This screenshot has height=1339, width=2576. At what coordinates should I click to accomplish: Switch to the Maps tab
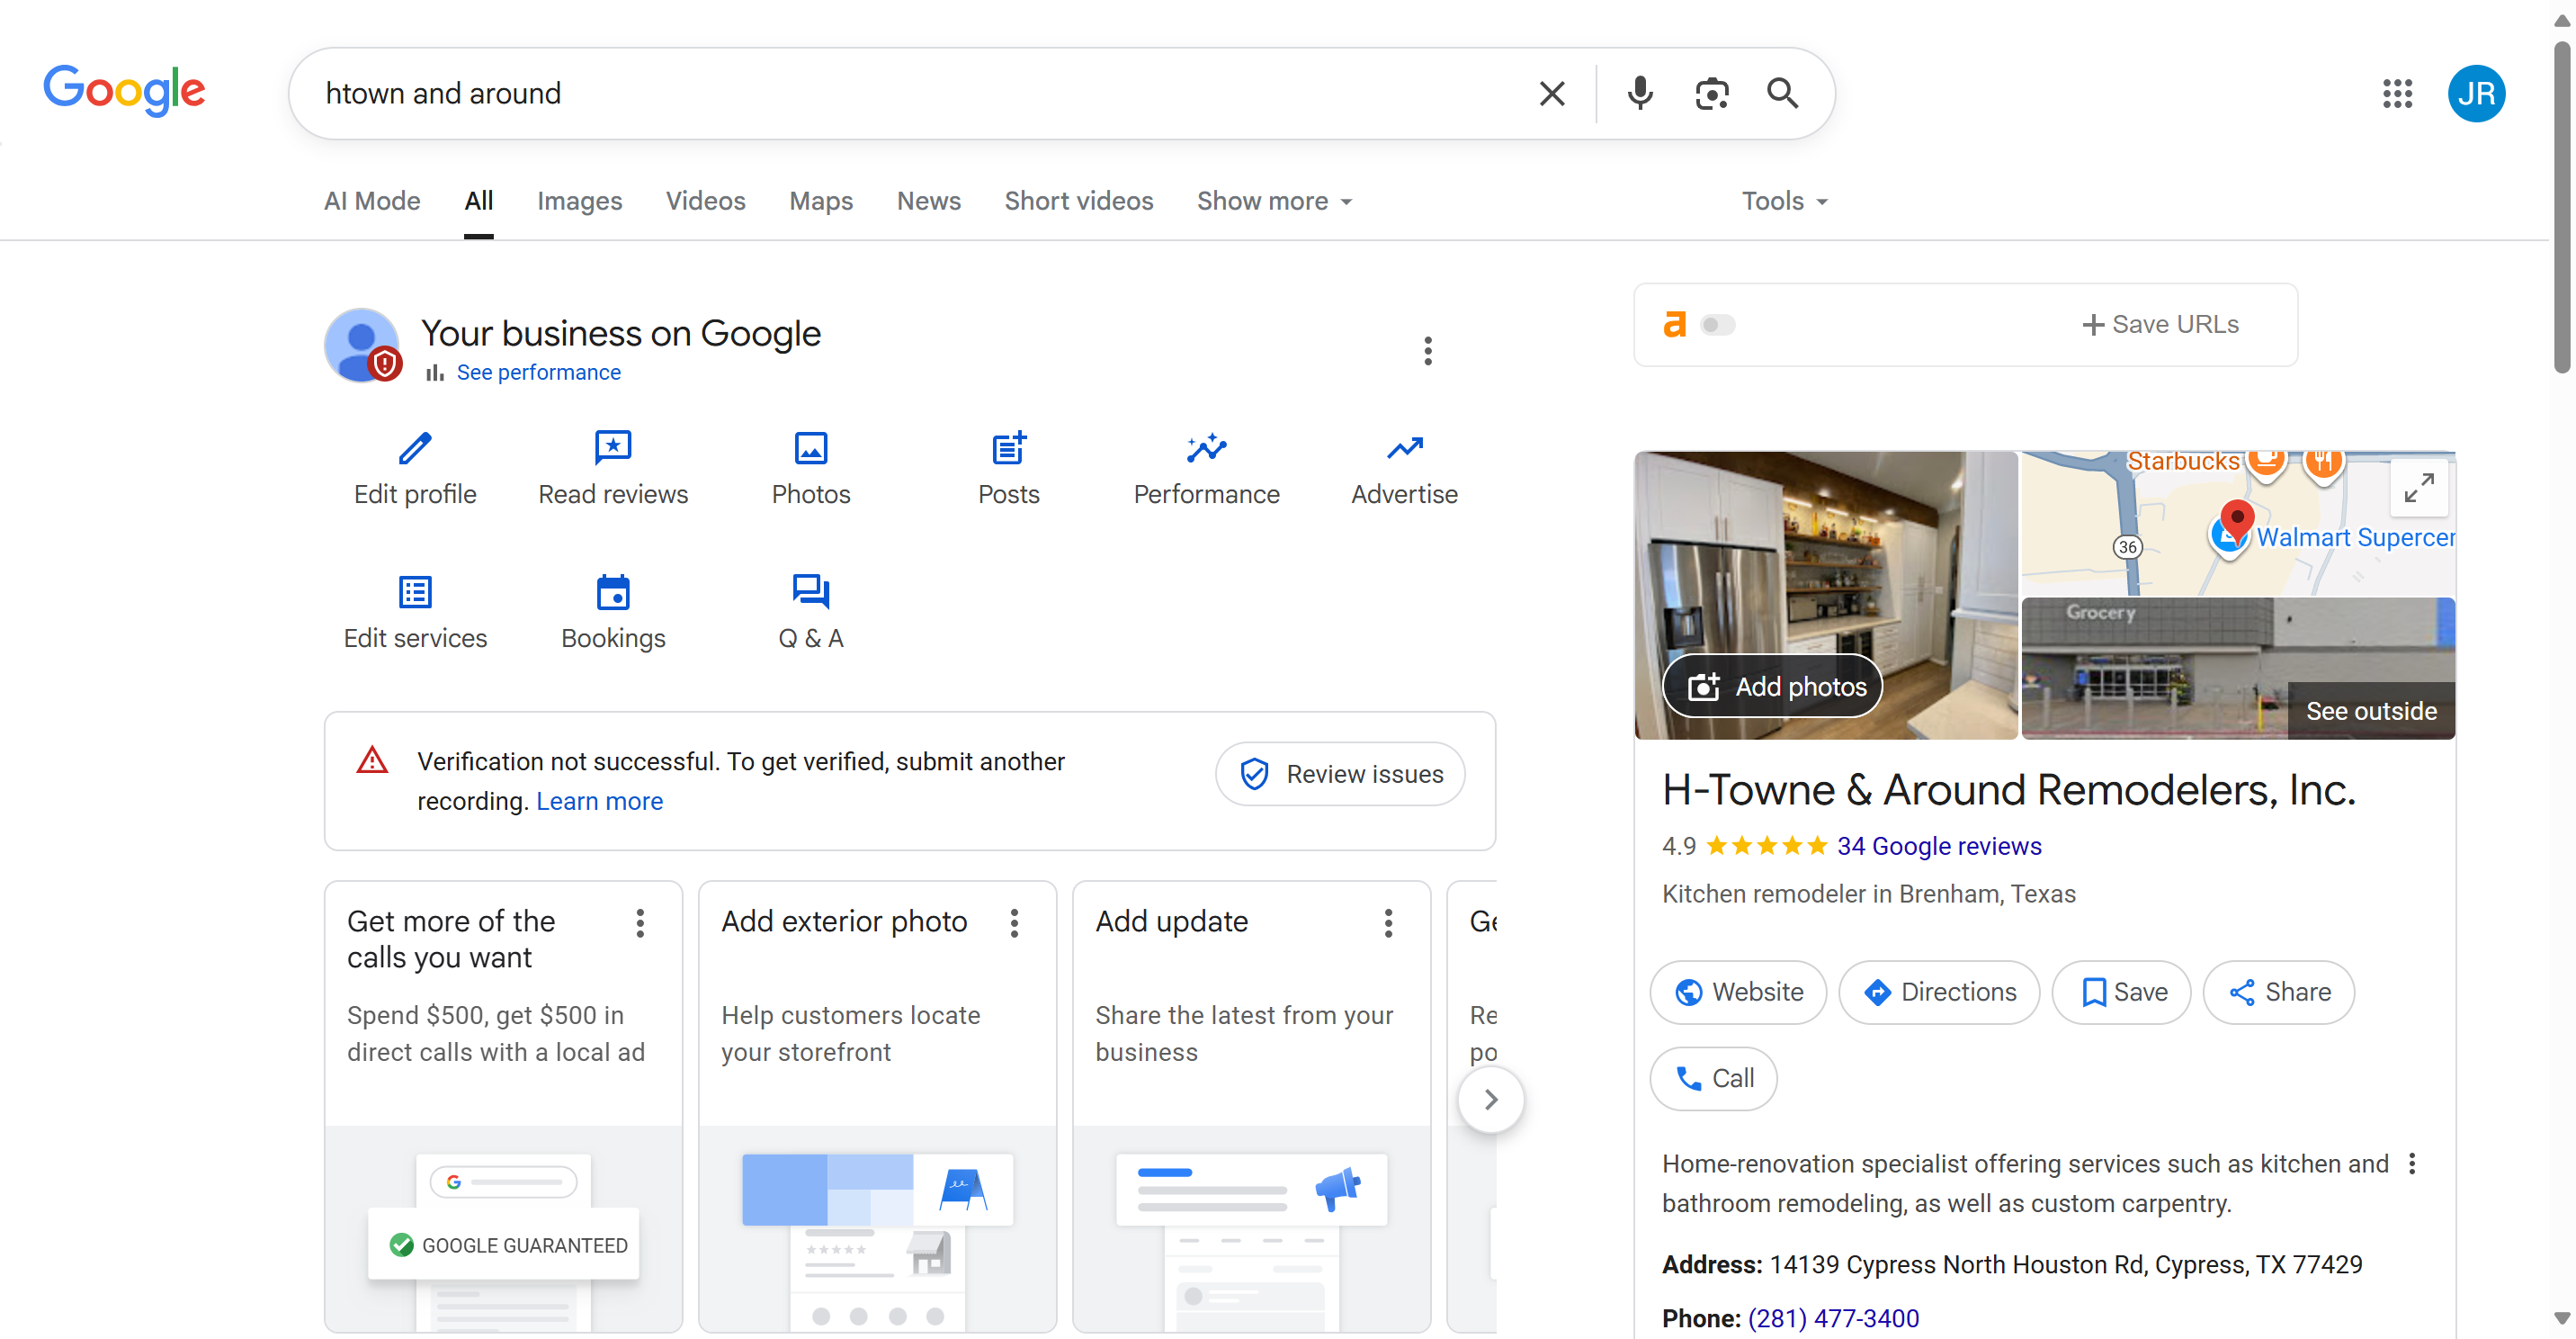click(820, 202)
